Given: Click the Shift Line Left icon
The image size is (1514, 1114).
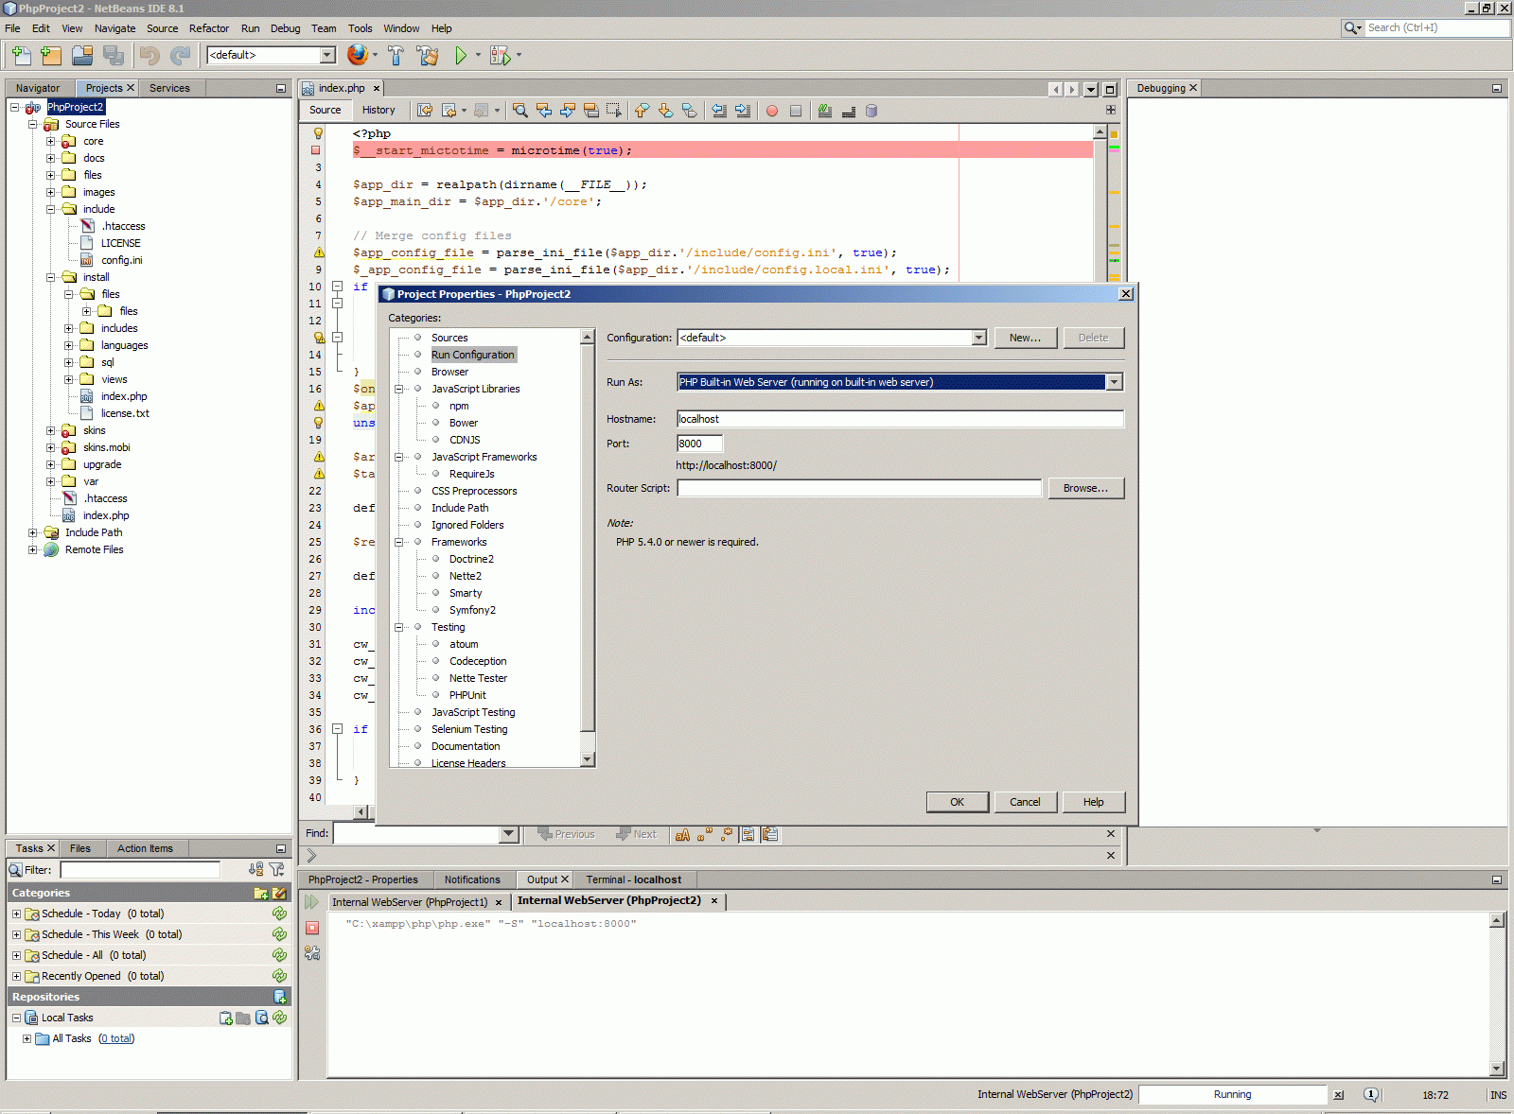Looking at the screenshot, I should [x=719, y=111].
